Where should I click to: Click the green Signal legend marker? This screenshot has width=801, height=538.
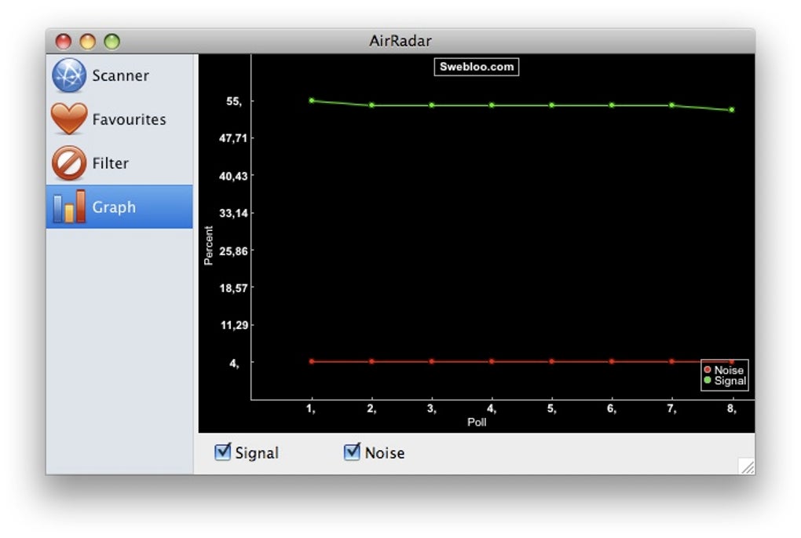tap(708, 380)
